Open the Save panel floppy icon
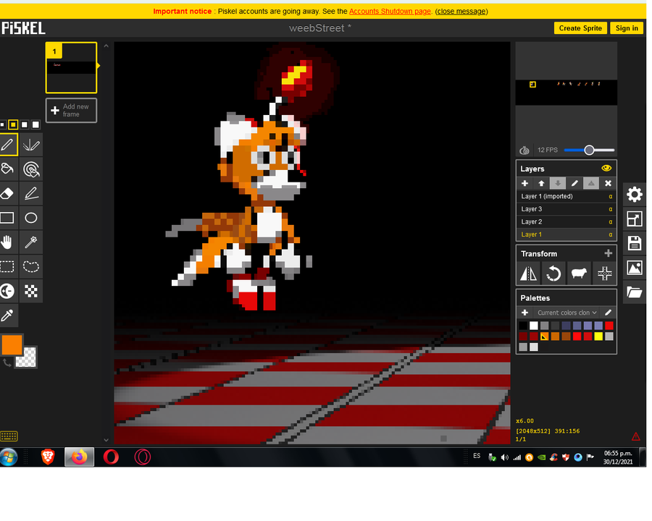652x521 pixels. (x=634, y=243)
